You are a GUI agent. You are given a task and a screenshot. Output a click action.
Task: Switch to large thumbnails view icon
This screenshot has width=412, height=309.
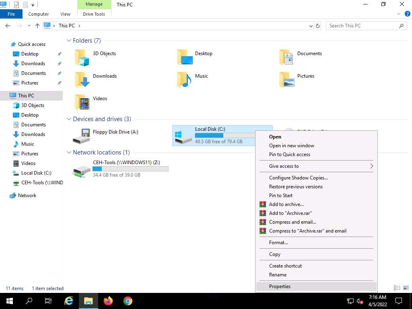405,288
